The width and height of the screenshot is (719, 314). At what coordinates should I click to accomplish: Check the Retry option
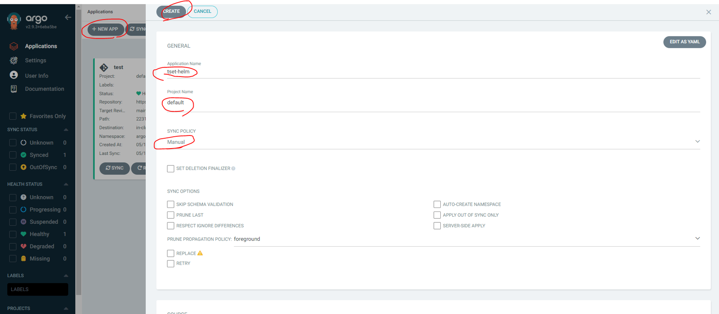click(x=170, y=264)
